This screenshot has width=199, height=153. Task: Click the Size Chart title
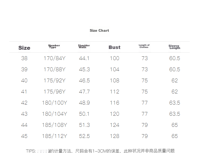click(99, 30)
